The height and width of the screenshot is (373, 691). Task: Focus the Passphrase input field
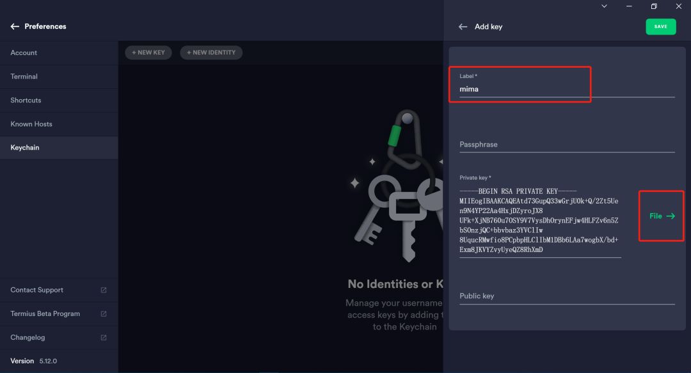(x=566, y=145)
